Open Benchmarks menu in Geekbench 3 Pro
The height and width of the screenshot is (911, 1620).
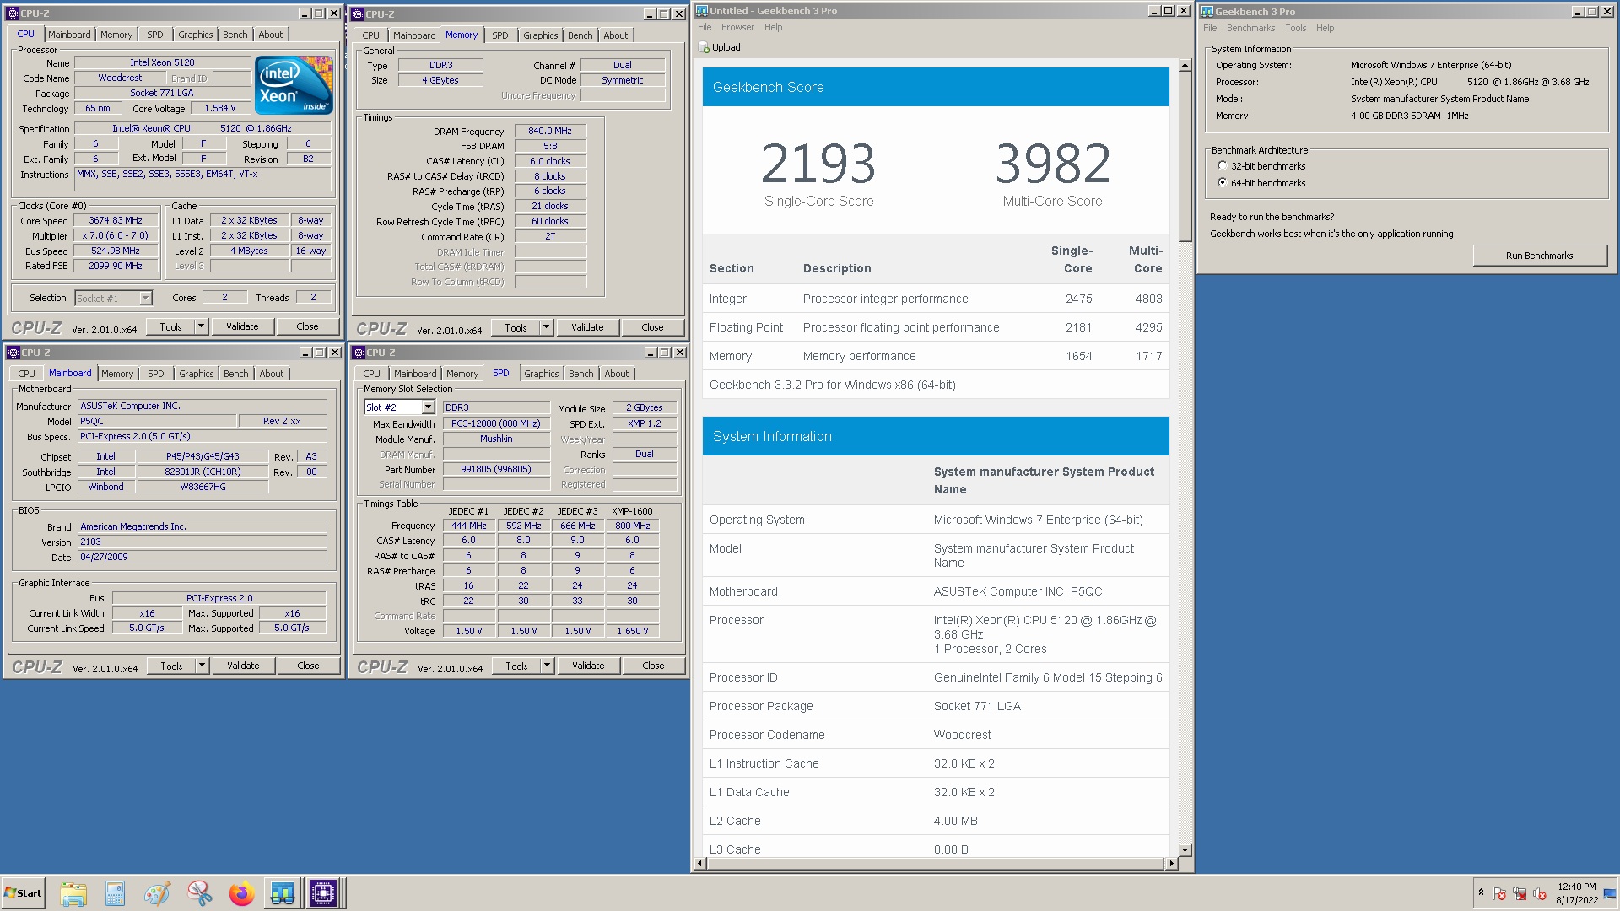pyautogui.click(x=1250, y=28)
